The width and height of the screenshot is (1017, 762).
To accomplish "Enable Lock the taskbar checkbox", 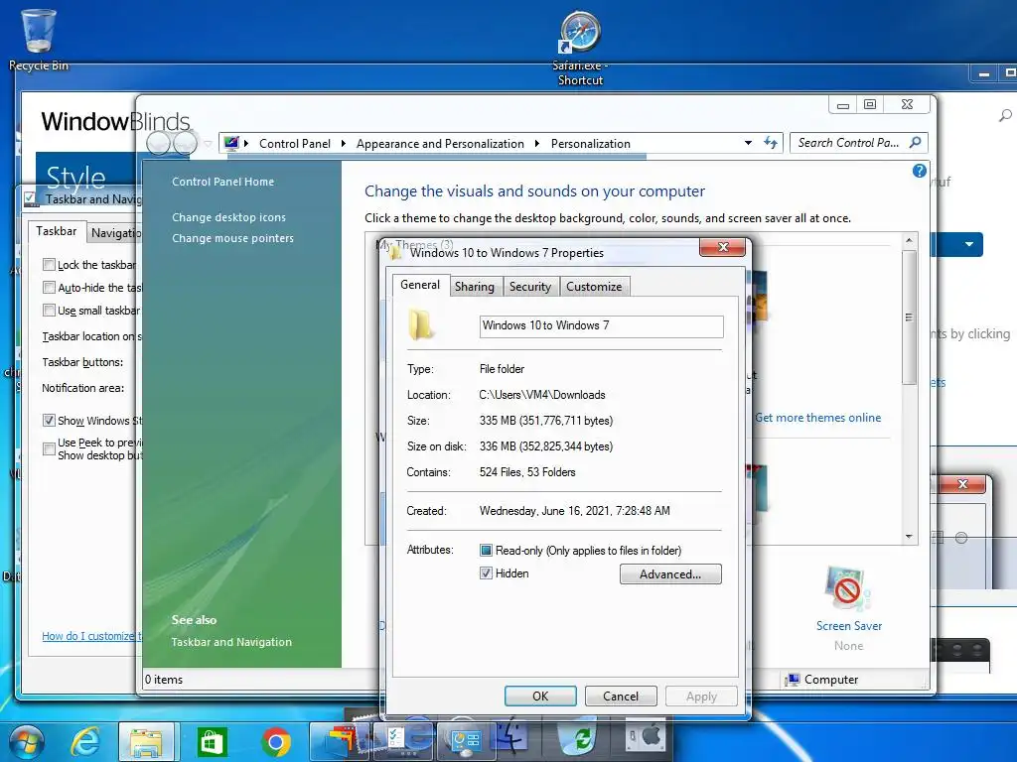I will pyautogui.click(x=49, y=264).
